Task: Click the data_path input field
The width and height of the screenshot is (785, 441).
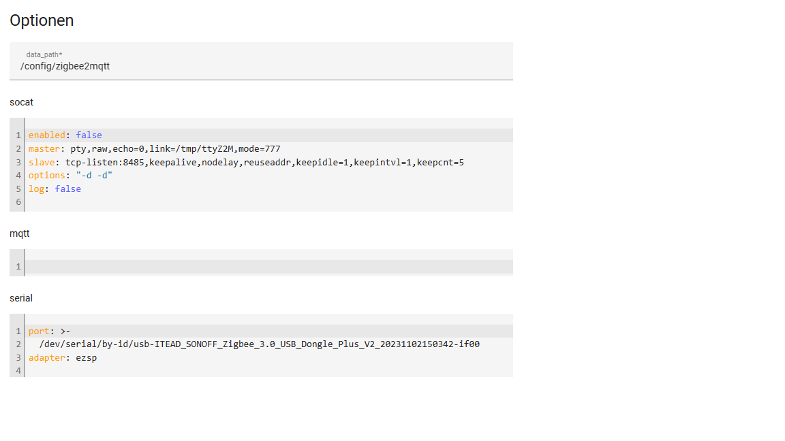Action: [261, 65]
